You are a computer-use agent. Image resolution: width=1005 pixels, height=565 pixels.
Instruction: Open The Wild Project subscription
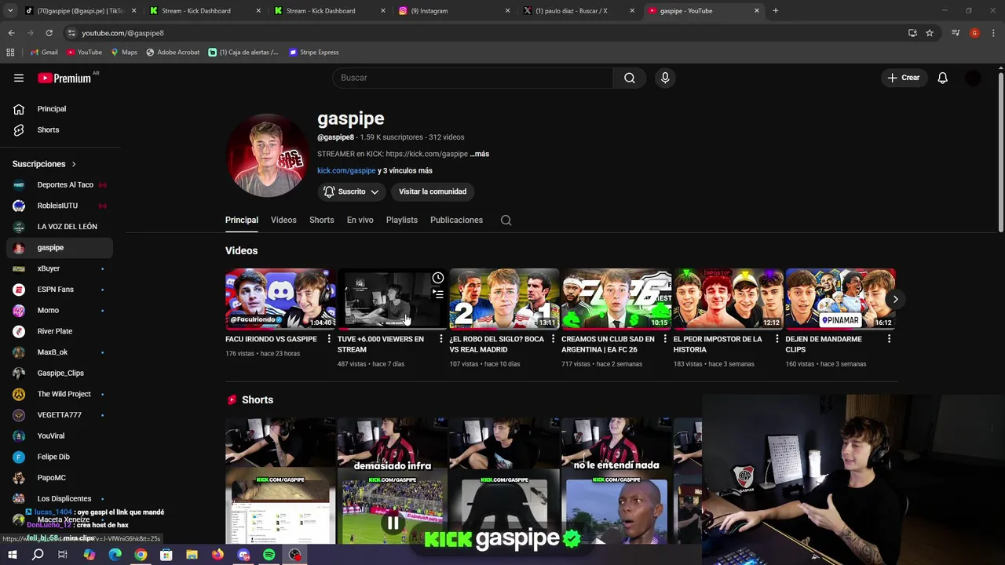pos(60,394)
